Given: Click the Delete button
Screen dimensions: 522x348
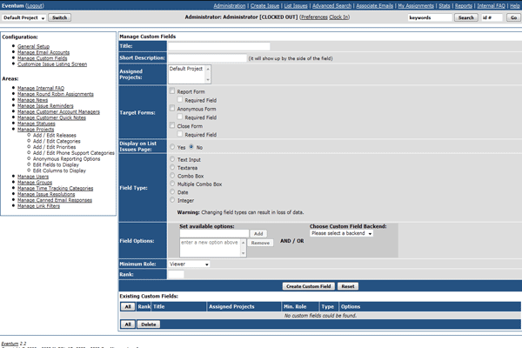Looking at the screenshot, I should (149, 325).
